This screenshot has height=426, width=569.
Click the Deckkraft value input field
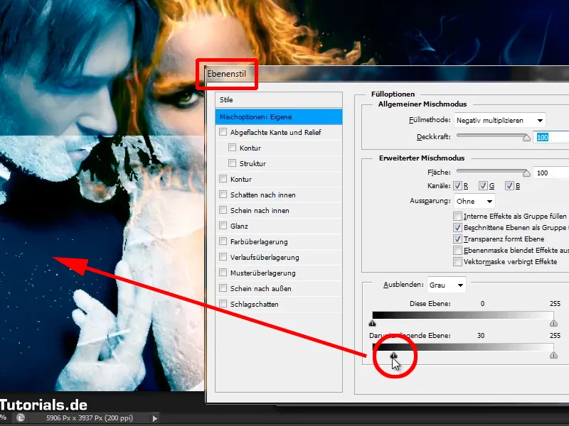point(551,137)
